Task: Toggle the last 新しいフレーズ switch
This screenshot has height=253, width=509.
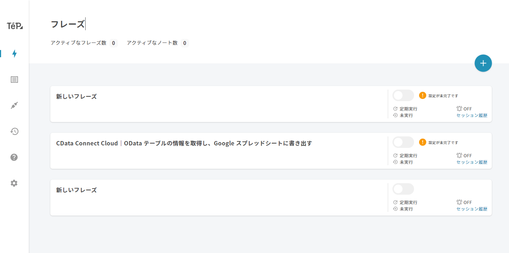Action: pyautogui.click(x=403, y=189)
